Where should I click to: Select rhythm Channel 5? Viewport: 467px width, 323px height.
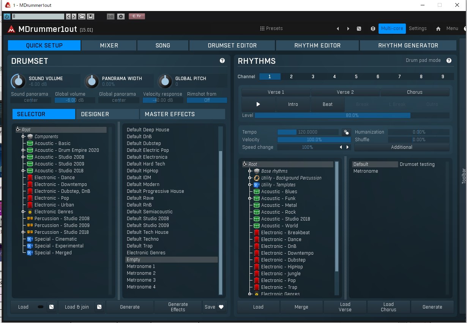point(356,77)
